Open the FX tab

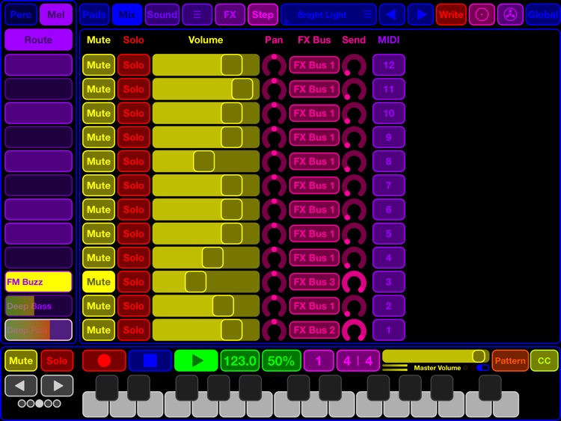click(230, 15)
